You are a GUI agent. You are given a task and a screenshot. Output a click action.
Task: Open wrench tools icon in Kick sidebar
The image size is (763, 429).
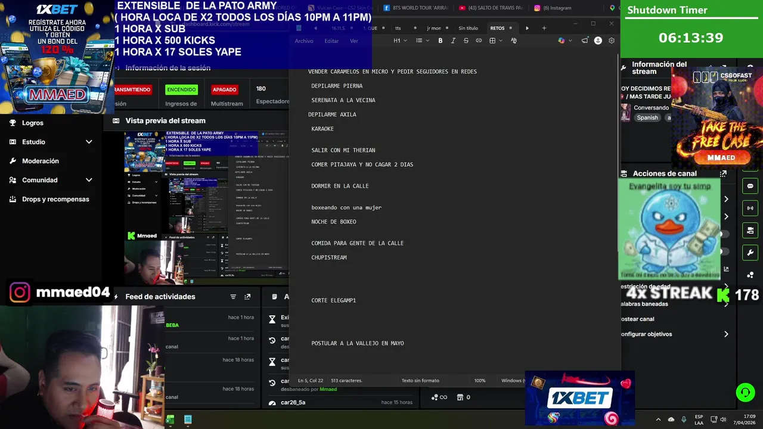click(x=750, y=252)
